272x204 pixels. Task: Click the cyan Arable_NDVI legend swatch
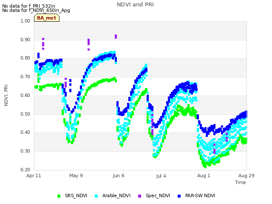96,196
